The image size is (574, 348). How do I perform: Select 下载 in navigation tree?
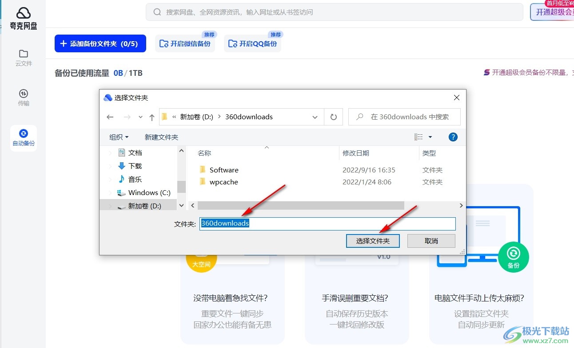tap(135, 166)
